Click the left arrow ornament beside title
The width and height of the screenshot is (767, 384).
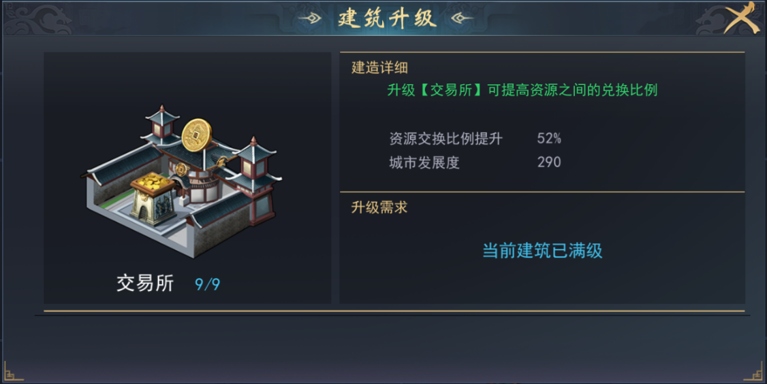coord(310,18)
